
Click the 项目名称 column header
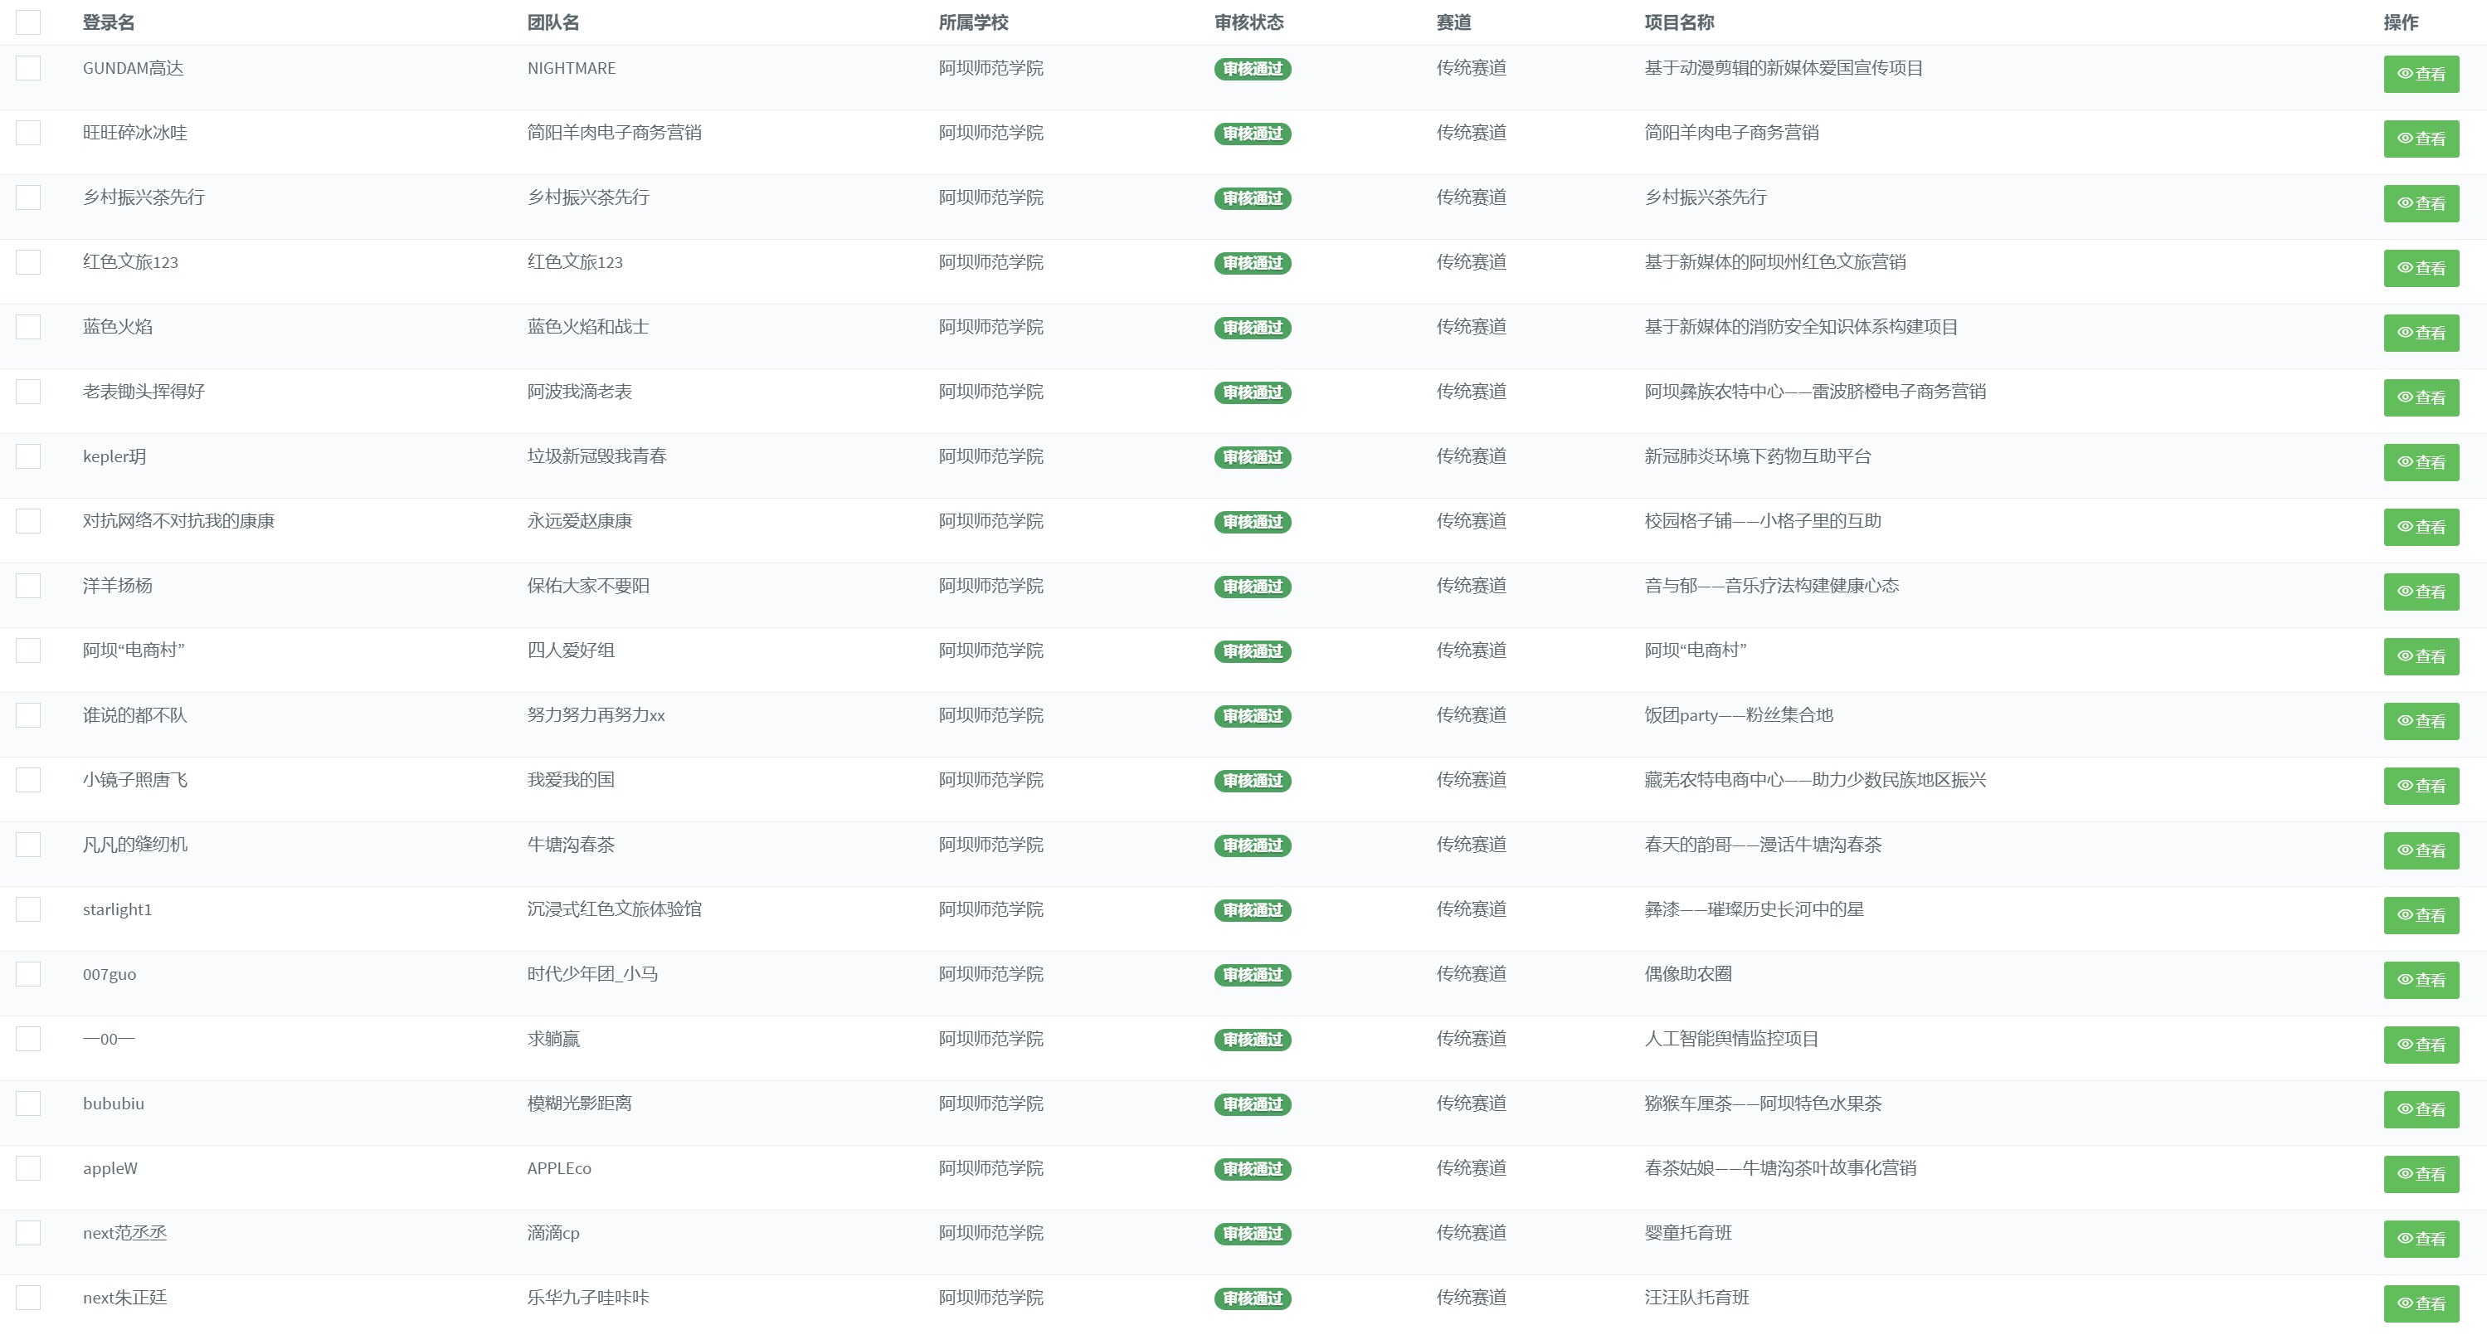(1679, 22)
